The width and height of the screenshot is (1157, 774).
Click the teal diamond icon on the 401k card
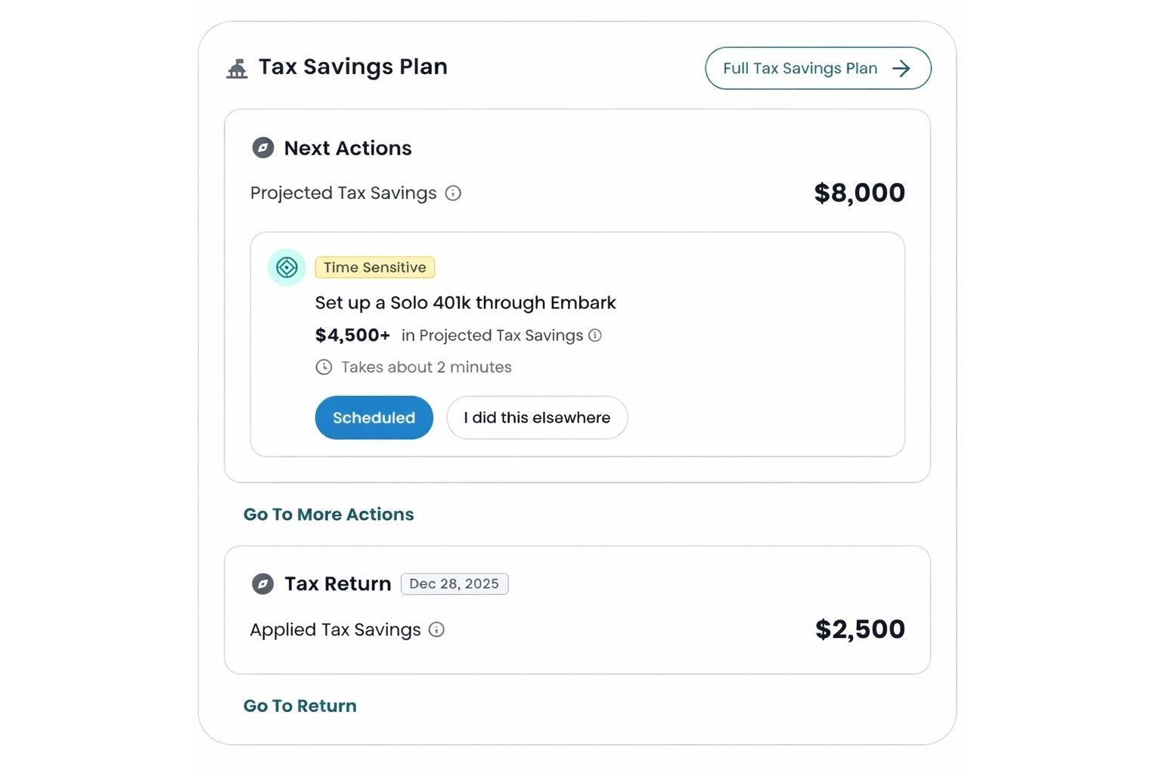[286, 267]
